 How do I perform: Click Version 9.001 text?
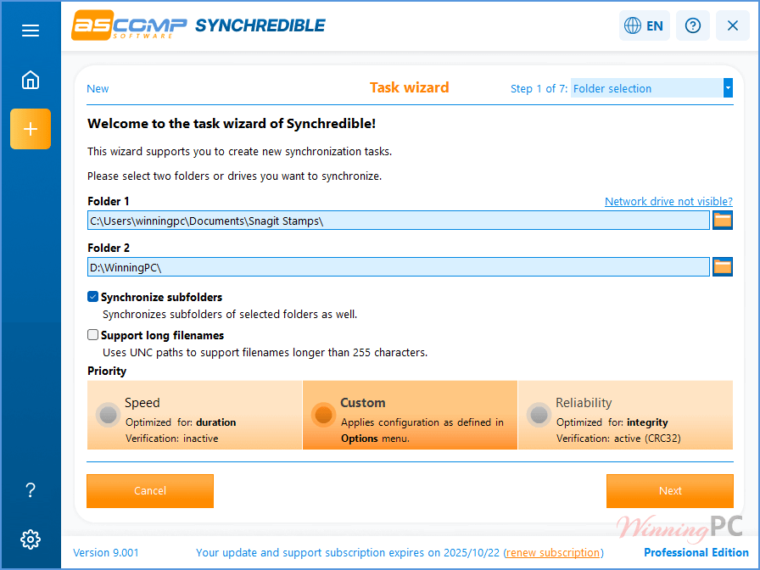coord(106,552)
